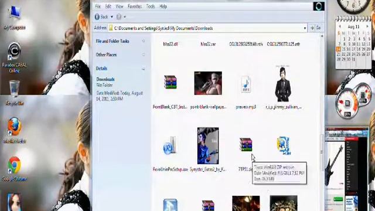Go to previous month in calendar gadget
This screenshot has width=375, height=211.
[x=339, y=26]
